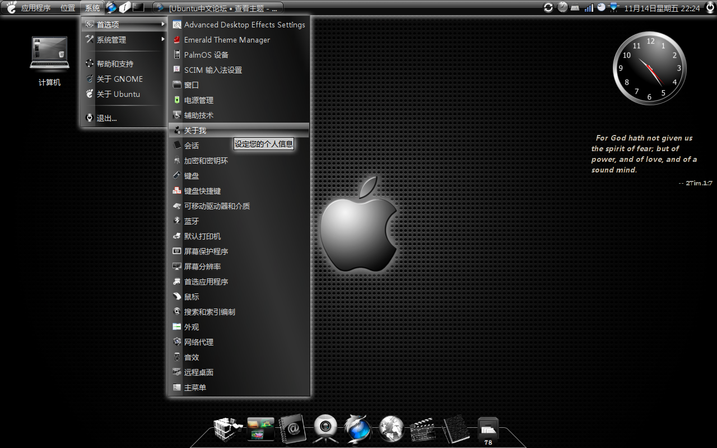This screenshot has width=717, height=448.
Task: Expand the 系统管理 submenu
Action: tap(124, 40)
